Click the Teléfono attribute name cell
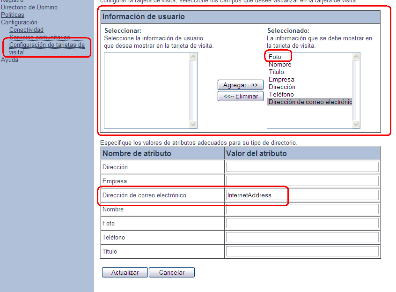 pos(162,237)
